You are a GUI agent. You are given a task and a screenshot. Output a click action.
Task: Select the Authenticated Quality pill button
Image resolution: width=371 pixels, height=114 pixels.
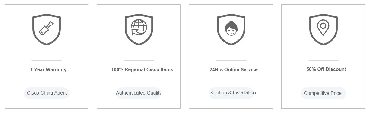(x=139, y=93)
